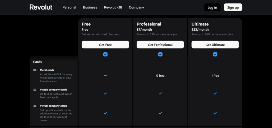The image size is (272, 128).
Task: Uncheck the checkbox under Get Ultimate
Action: (215, 54)
